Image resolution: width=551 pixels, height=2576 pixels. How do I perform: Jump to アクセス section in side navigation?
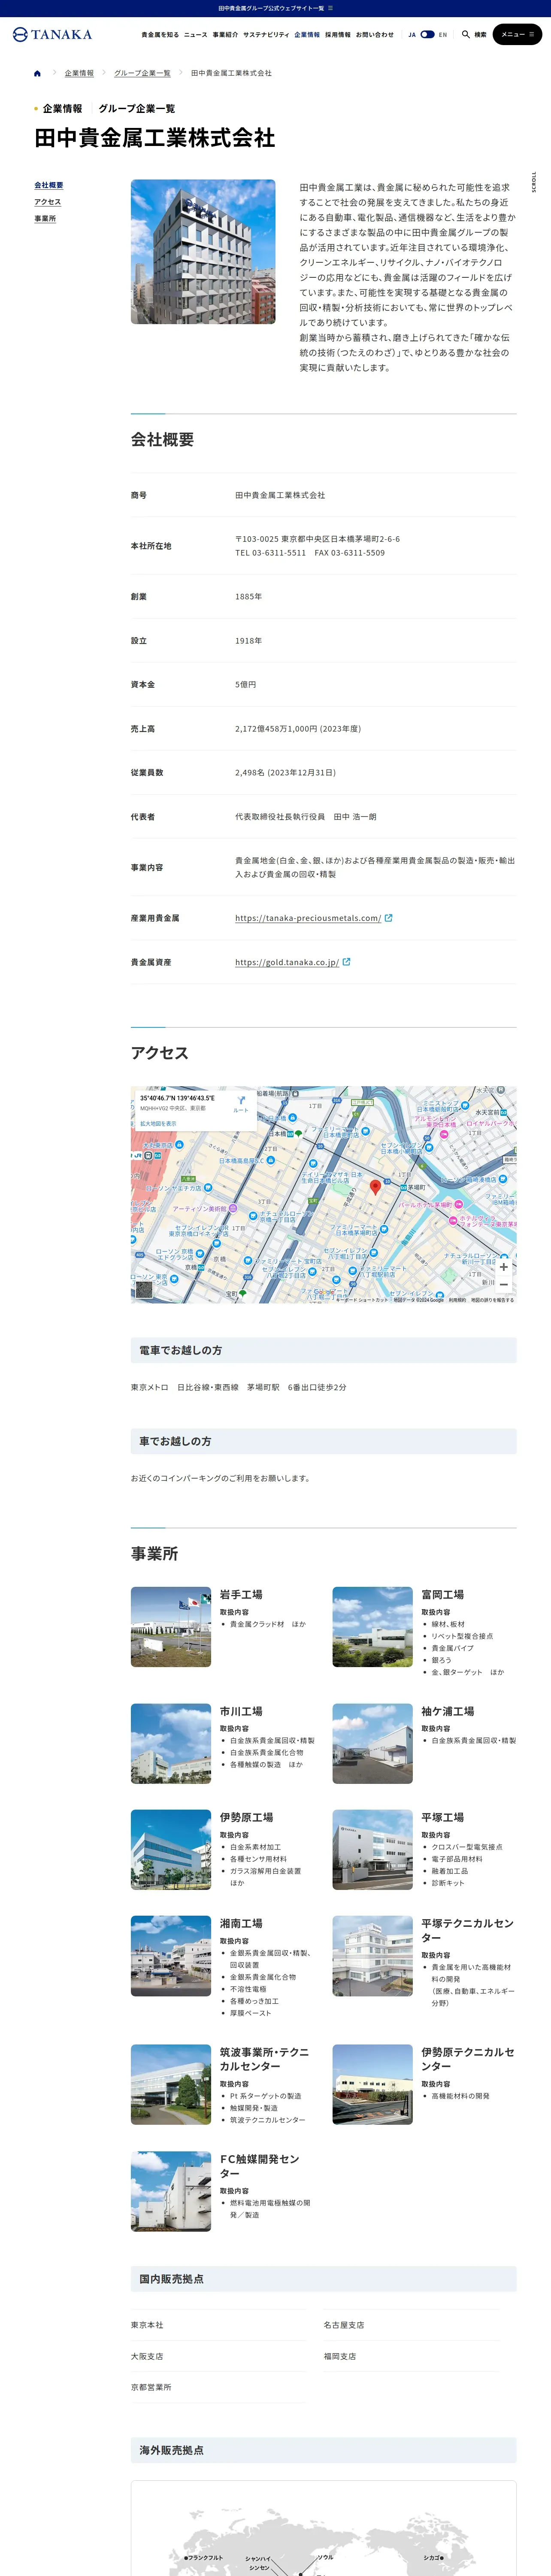pyautogui.click(x=48, y=202)
